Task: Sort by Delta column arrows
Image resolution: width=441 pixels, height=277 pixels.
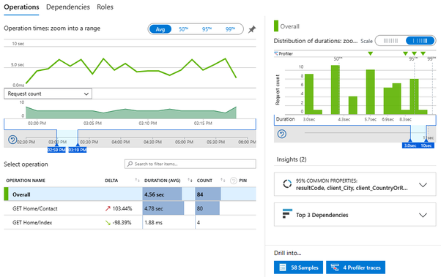Action: pos(137,181)
